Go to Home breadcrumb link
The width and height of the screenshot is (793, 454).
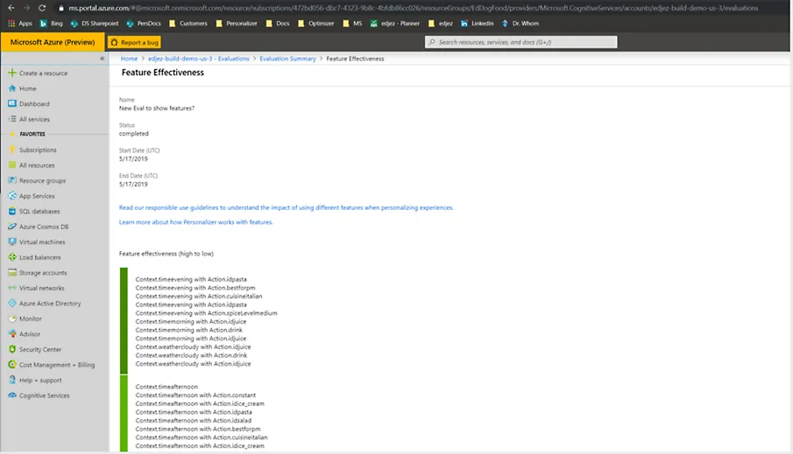coord(129,59)
